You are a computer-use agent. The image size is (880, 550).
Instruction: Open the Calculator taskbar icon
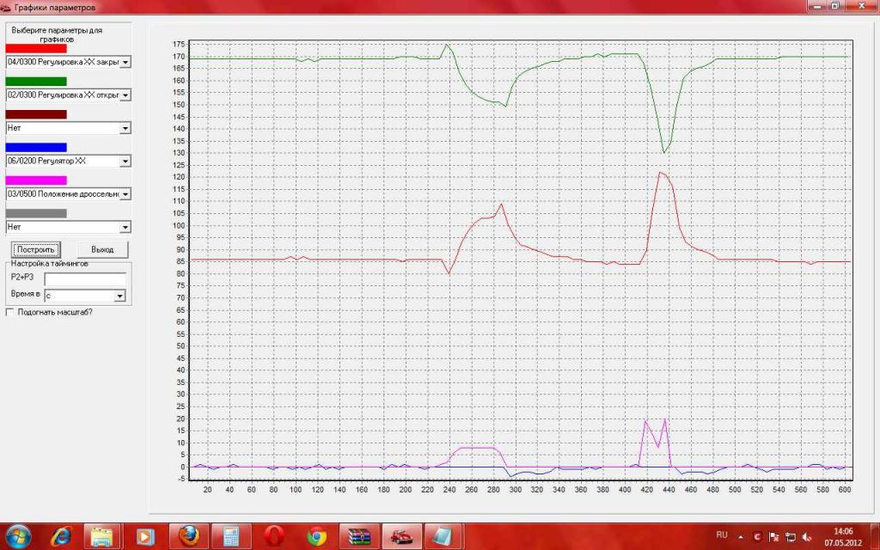pyautogui.click(x=231, y=536)
